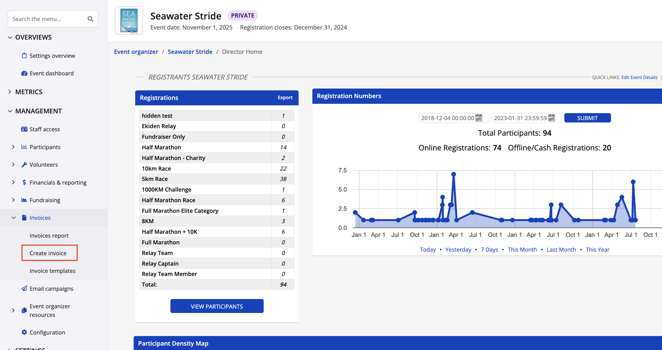
Task: Click the Seawater Stride event logo
Action: coord(129,21)
